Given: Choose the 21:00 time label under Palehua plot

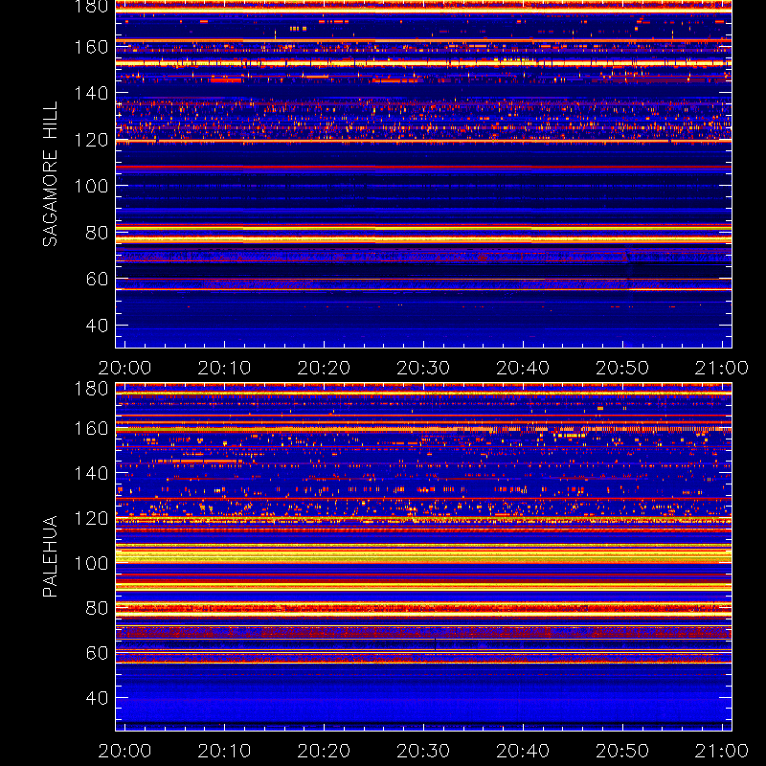Looking at the screenshot, I should (x=722, y=751).
